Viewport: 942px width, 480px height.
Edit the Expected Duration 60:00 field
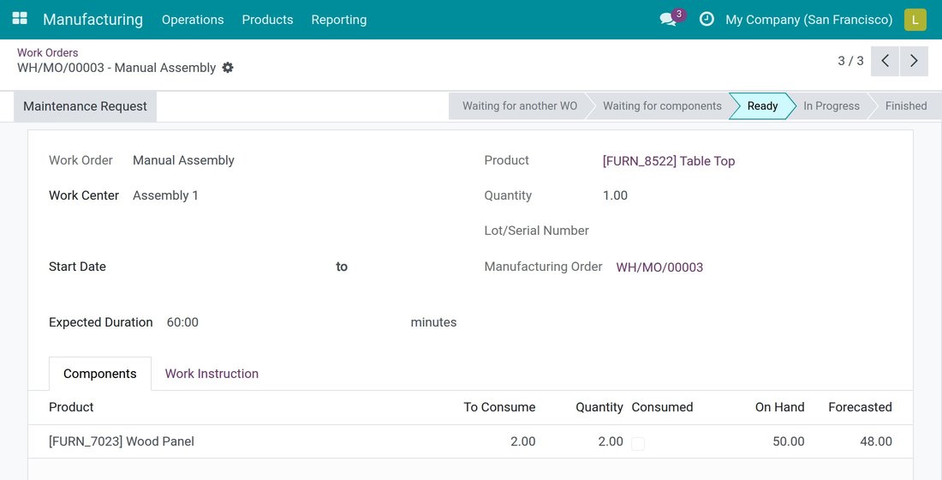point(182,322)
